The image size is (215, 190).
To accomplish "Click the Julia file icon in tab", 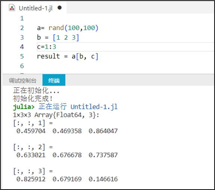I will pyautogui.click(x=12, y=8).
